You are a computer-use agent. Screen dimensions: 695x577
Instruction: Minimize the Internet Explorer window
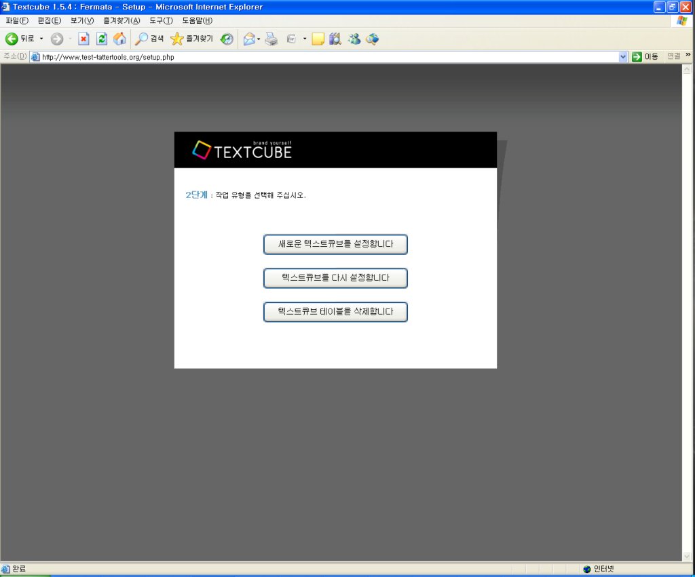(659, 7)
